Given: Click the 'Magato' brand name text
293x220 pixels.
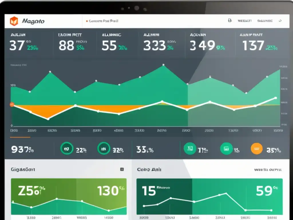Looking at the screenshot, I should (x=33, y=21).
